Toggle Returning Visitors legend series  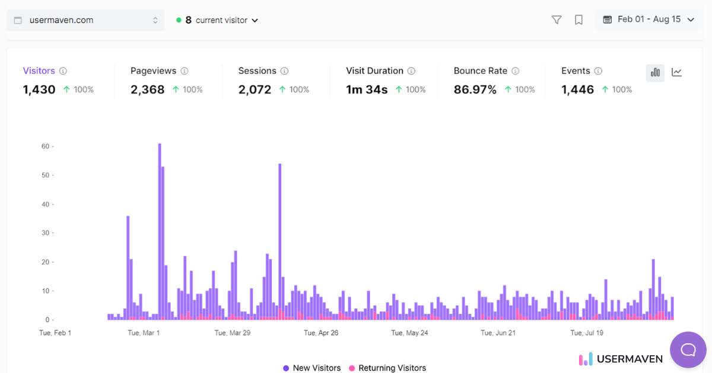pyautogui.click(x=387, y=368)
